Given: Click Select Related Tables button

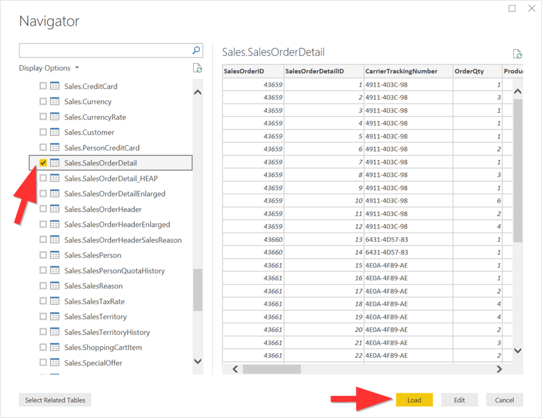Looking at the screenshot, I should coord(55,400).
